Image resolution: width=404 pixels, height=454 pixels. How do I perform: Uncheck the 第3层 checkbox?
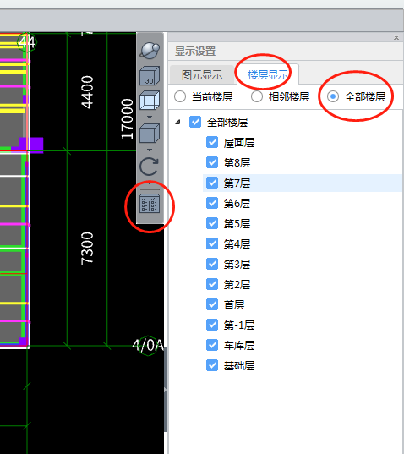click(212, 264)
